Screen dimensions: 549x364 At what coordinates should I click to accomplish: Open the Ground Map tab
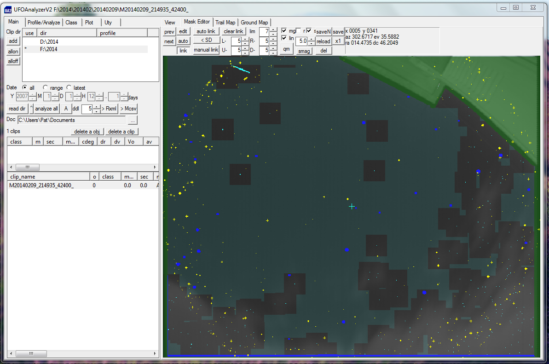click(254, 23)
